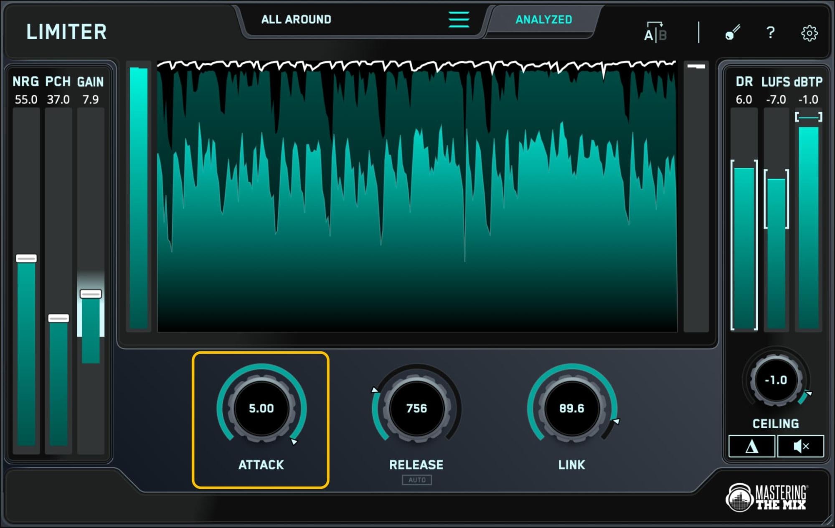Viewport: 835px width, 528px height.
Task: Open settings with the gear icon
Action: pyautogui.click(x=809, y=33)
